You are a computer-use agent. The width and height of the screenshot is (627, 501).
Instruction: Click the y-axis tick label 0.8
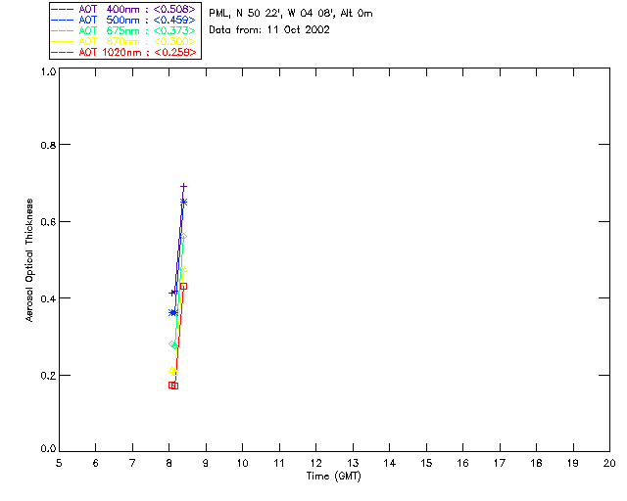pos(48,145)
